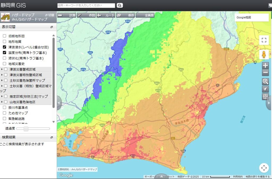The width and height of the screenshot is (272, 179).
Task: Expand the 山地災害危険地区 group arrow
Action: tap(2, 102)
